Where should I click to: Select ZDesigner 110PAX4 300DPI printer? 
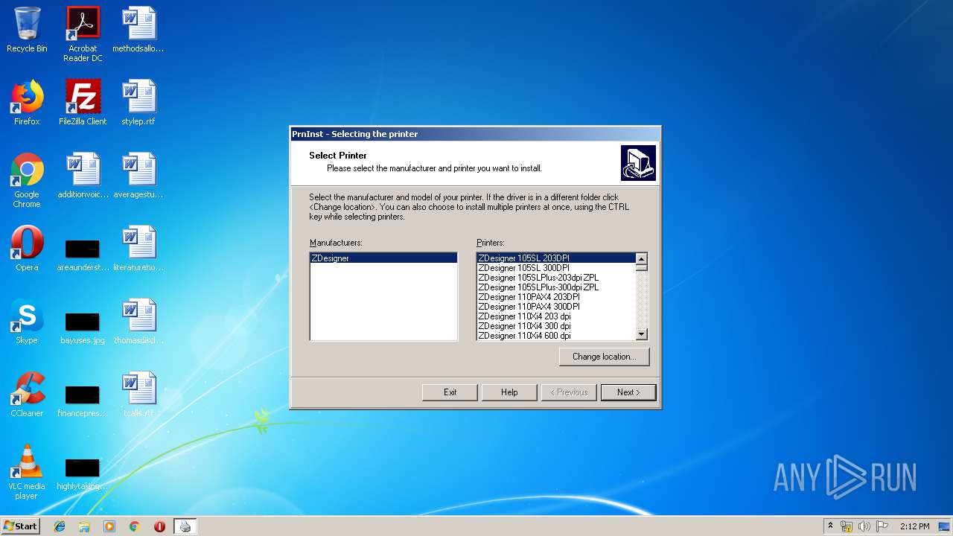click(555, 307)
